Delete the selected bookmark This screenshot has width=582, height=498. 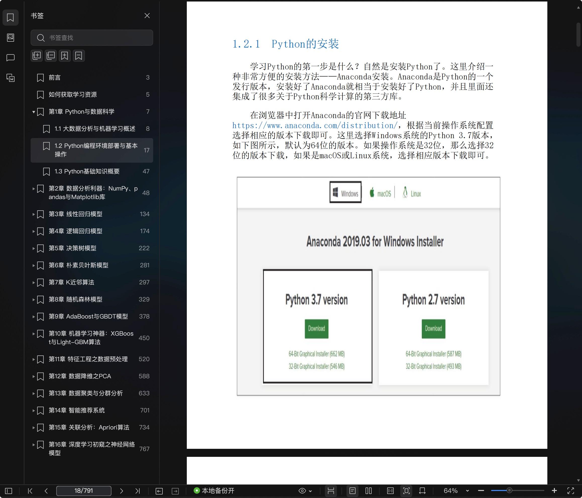click(79, 56)
